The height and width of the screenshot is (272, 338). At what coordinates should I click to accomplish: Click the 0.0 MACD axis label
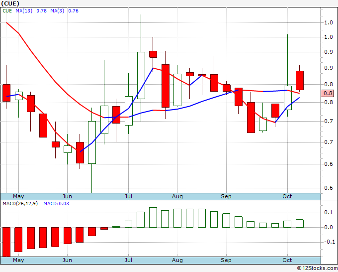pyautogui.click(x=329, y=227)
